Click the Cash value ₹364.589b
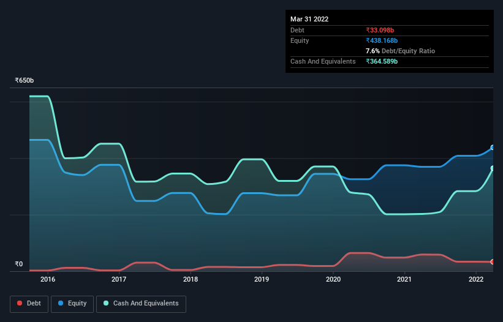Screen dimensions: 503x322 point(382,61)
